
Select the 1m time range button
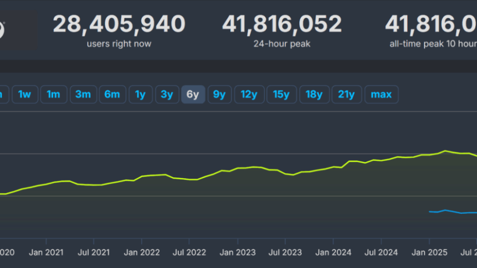54,95
